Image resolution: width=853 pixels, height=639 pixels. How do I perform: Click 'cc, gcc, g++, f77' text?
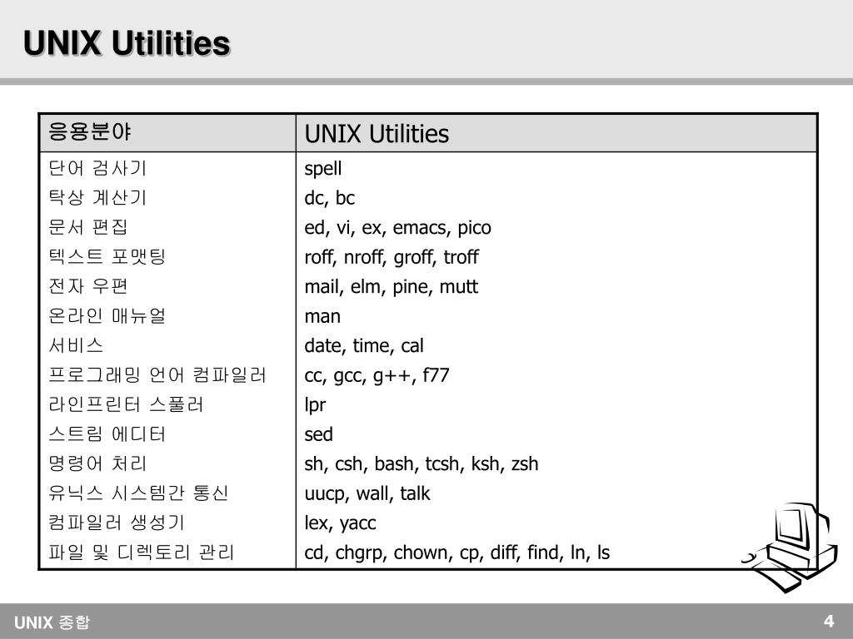[x=377, y=375]
